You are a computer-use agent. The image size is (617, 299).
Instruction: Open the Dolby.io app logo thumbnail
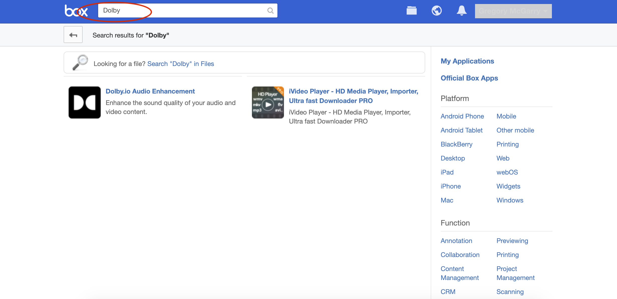click(x=85, y=102)
